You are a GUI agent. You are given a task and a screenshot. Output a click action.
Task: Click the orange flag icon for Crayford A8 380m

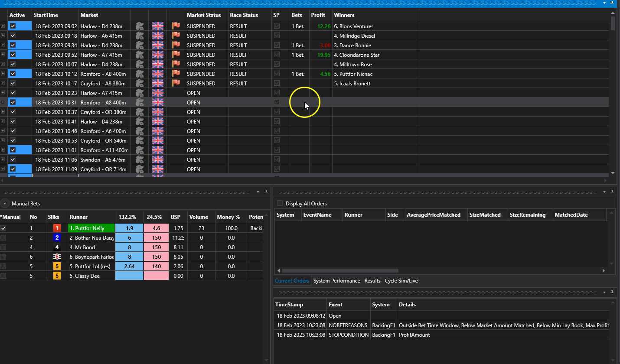click(176, 84)
